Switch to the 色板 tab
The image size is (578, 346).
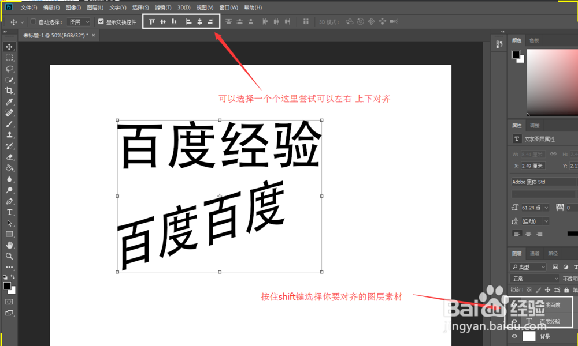point(534,40)
